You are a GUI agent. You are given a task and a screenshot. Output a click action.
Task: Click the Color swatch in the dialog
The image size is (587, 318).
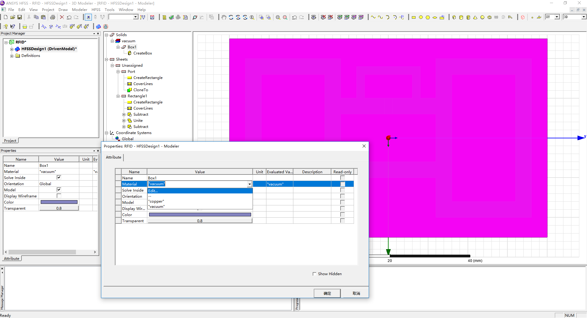click(200, 215)
